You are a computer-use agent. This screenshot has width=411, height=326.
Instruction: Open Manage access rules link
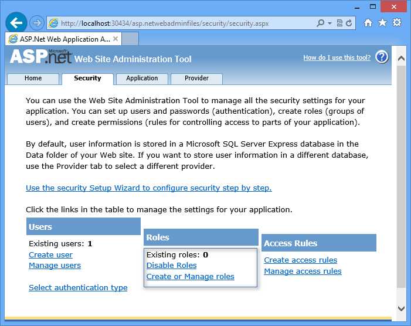point(303,271)
